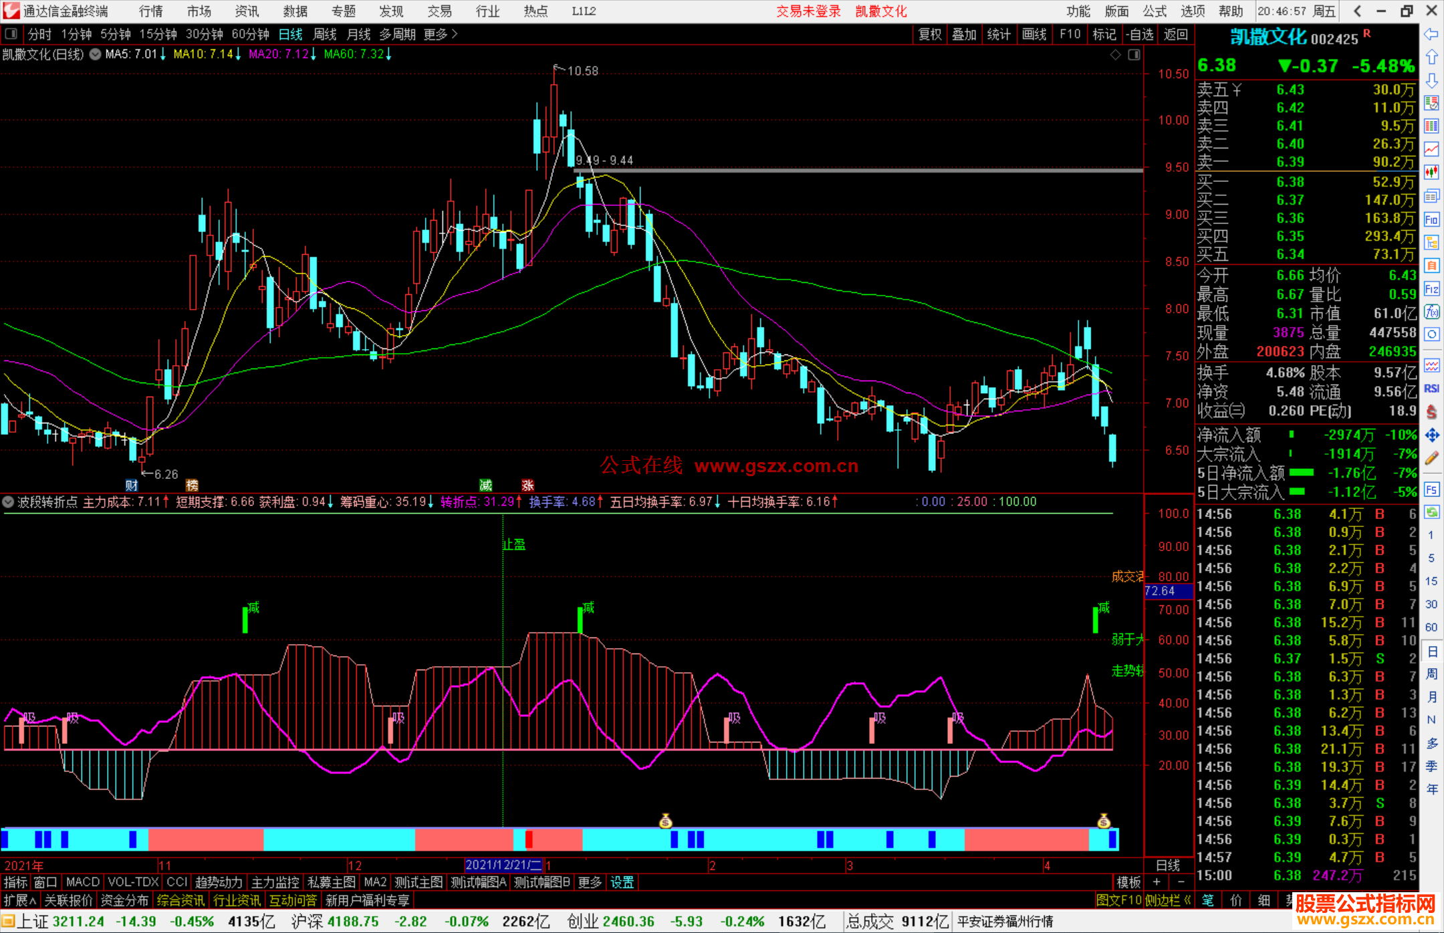Image resolution: width=1444 pixels, height=933 pixels.
Task: Click the green refresh sidebar icon
Action: point(1431,512)
